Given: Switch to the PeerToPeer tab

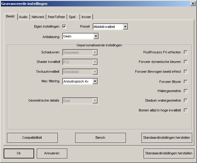Looking at the screenshot, I should 56,17.
